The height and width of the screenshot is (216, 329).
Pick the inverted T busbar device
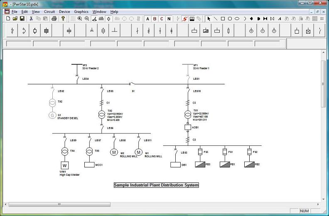(114, 31)
